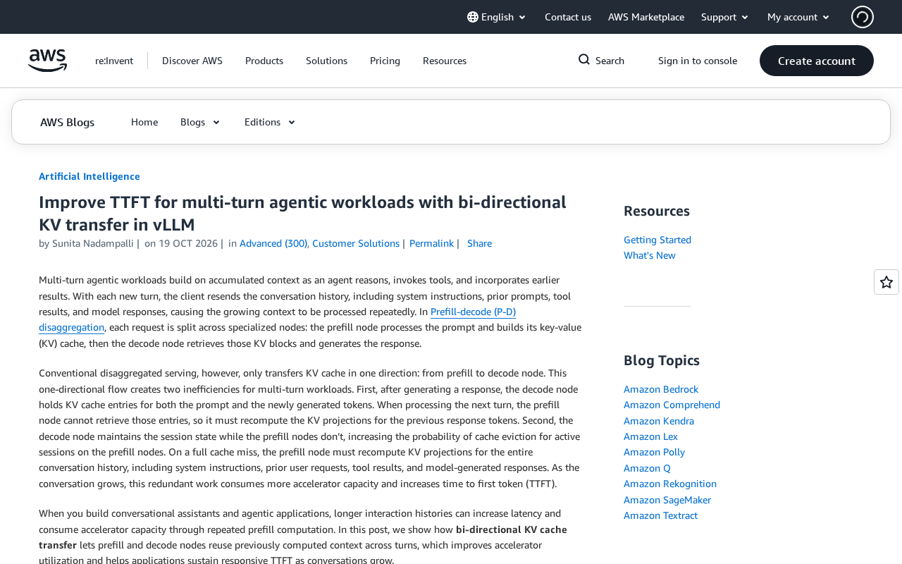
Task: Open the search magnifier icon
Action: 584,60
